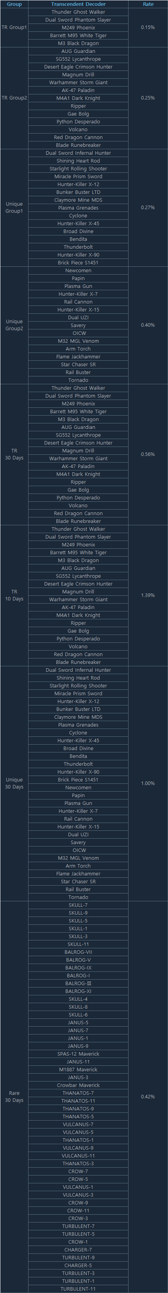Click the M1887 Maverick row

[x=78, y=1070]
